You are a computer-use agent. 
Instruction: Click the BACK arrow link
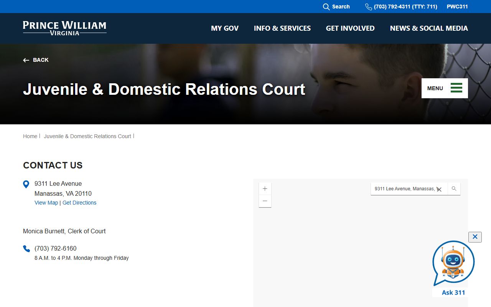pos(36,60)
